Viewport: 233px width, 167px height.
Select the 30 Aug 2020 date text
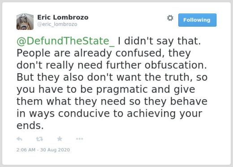pos(55,150)
